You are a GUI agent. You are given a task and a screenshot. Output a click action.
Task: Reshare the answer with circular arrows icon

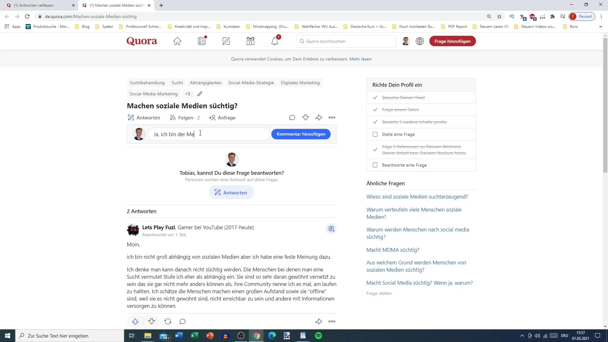tap(168, 321)
